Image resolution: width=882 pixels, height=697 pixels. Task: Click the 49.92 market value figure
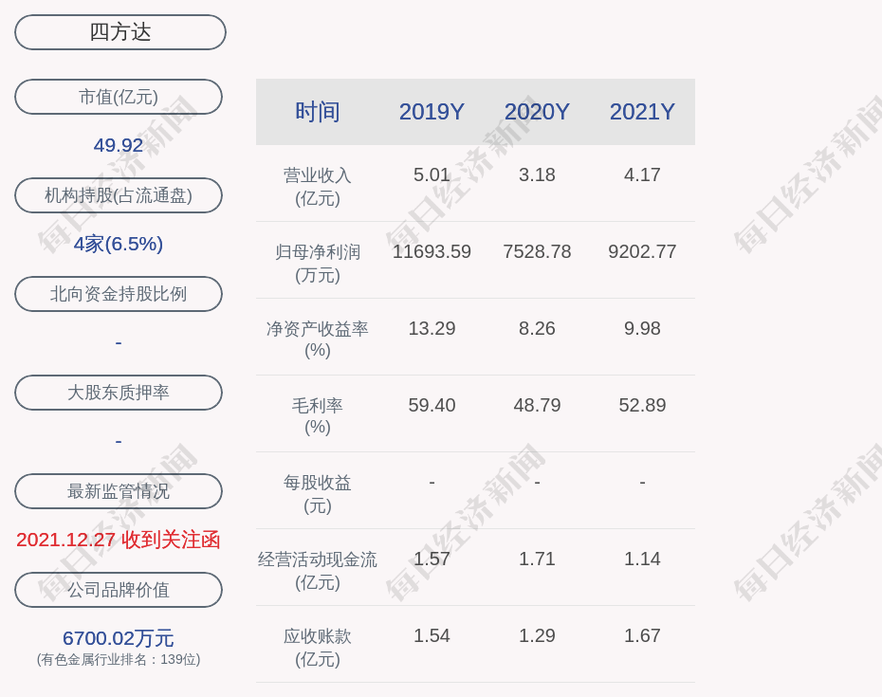(x=119, y=145)
